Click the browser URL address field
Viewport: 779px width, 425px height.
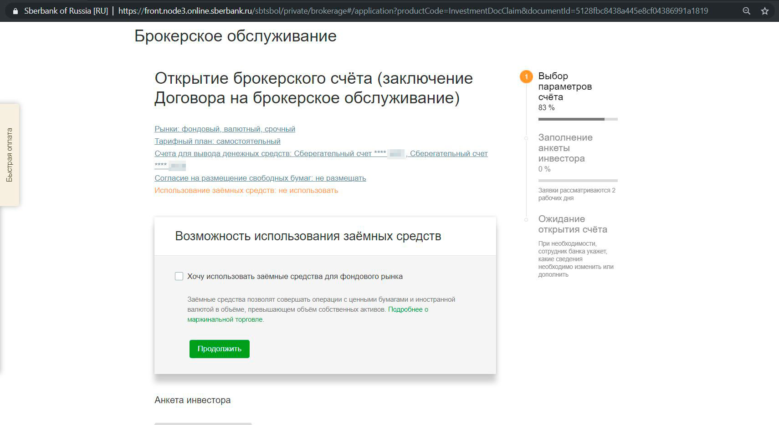[x=413, y=11]
